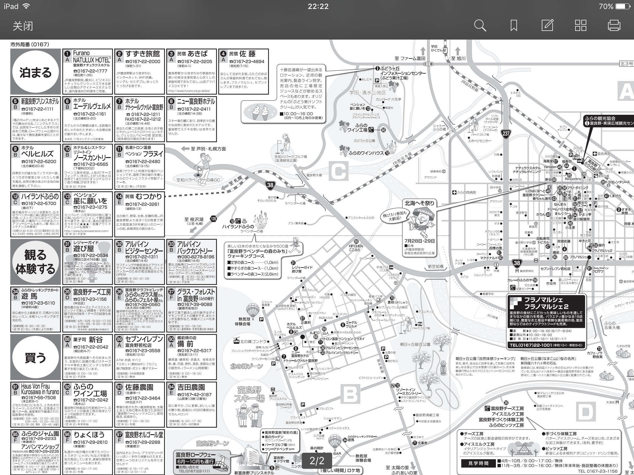The width and height of the screenshot is (634, 475).
Task: Tap the すずき旅館 listing title
Action: click(143, 54)
